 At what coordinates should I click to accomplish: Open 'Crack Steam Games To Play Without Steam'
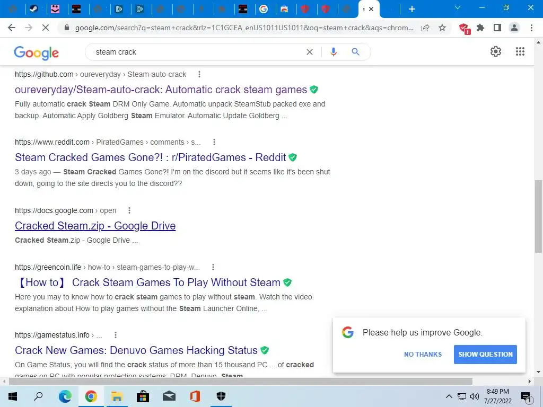point(147,282)
